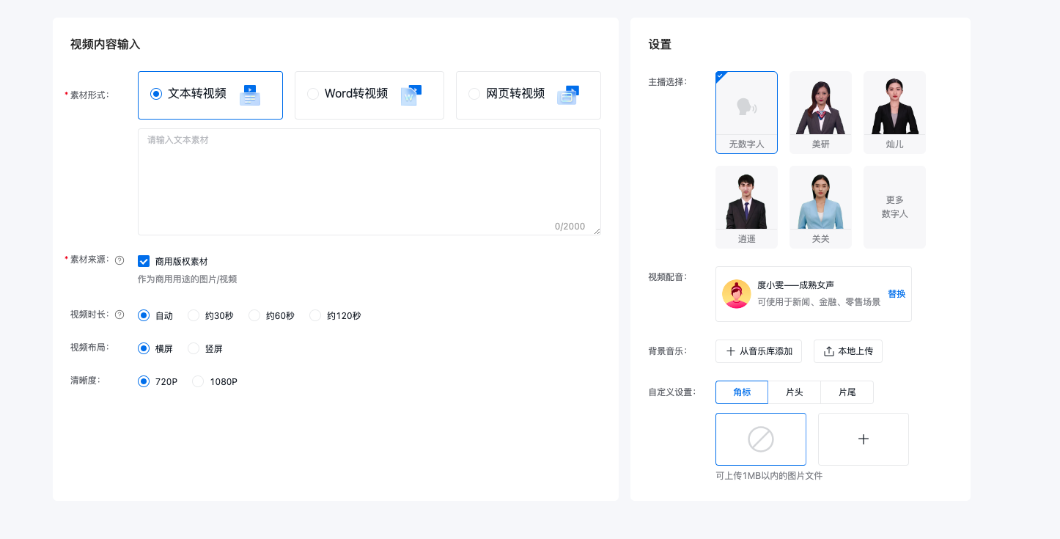1060x539 pixels.
Task: Switch to the 角标 tab
Action: (x=742, y=392)
